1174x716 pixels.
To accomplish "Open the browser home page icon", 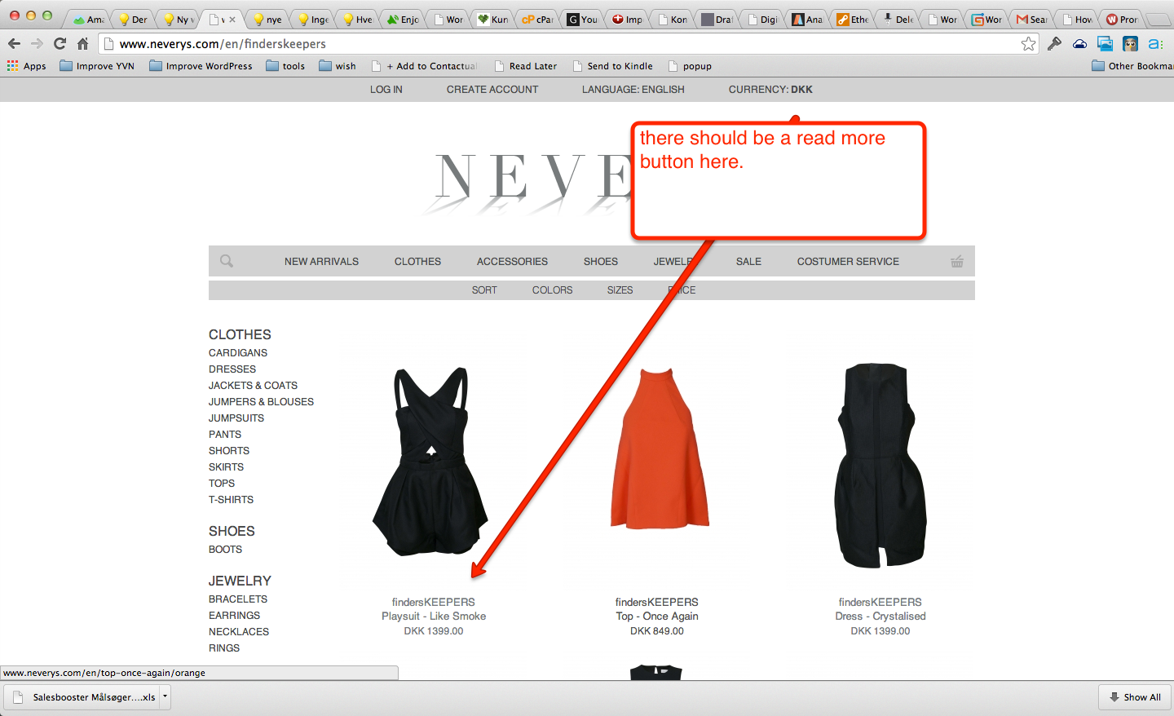I will click(82, 44).
